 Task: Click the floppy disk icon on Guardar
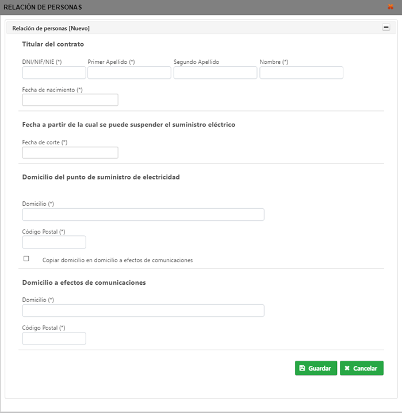click(x=303, y=368)
